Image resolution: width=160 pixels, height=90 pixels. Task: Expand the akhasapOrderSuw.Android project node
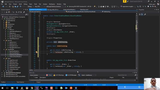tap(2, 73)
